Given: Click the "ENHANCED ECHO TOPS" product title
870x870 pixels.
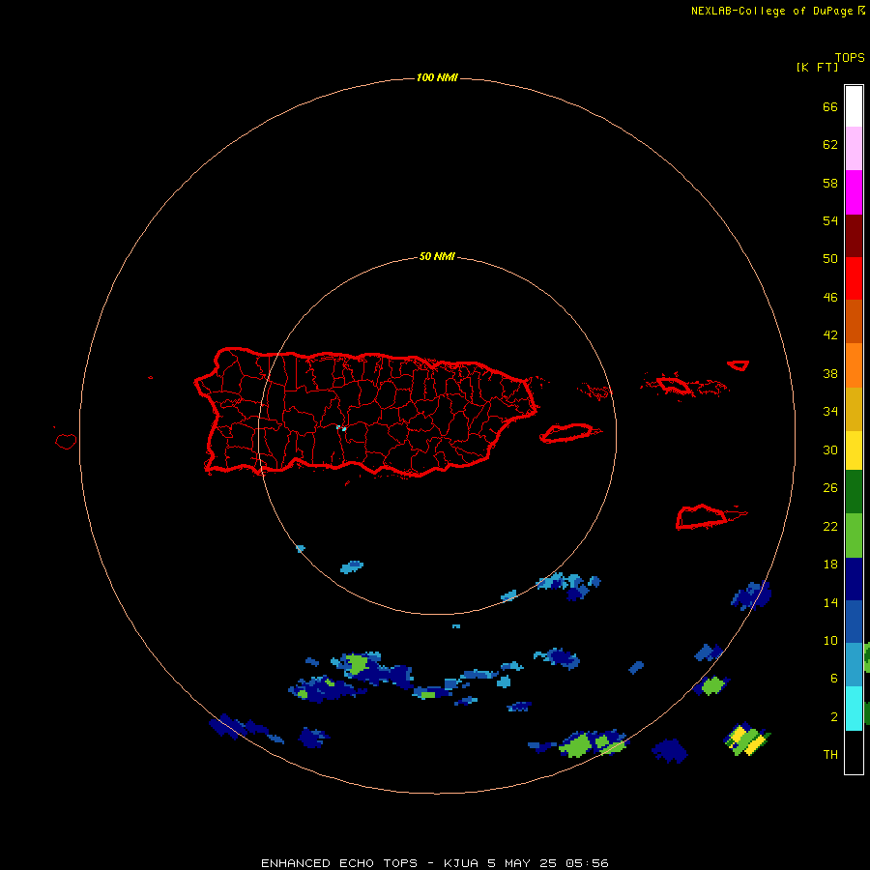Looking at the screenshot, I should 339,863.
